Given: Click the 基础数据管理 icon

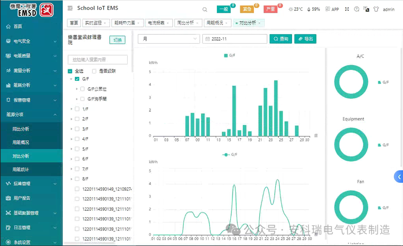Looking at the screenshot, I should pyautogui.click(x=8, y=213).
